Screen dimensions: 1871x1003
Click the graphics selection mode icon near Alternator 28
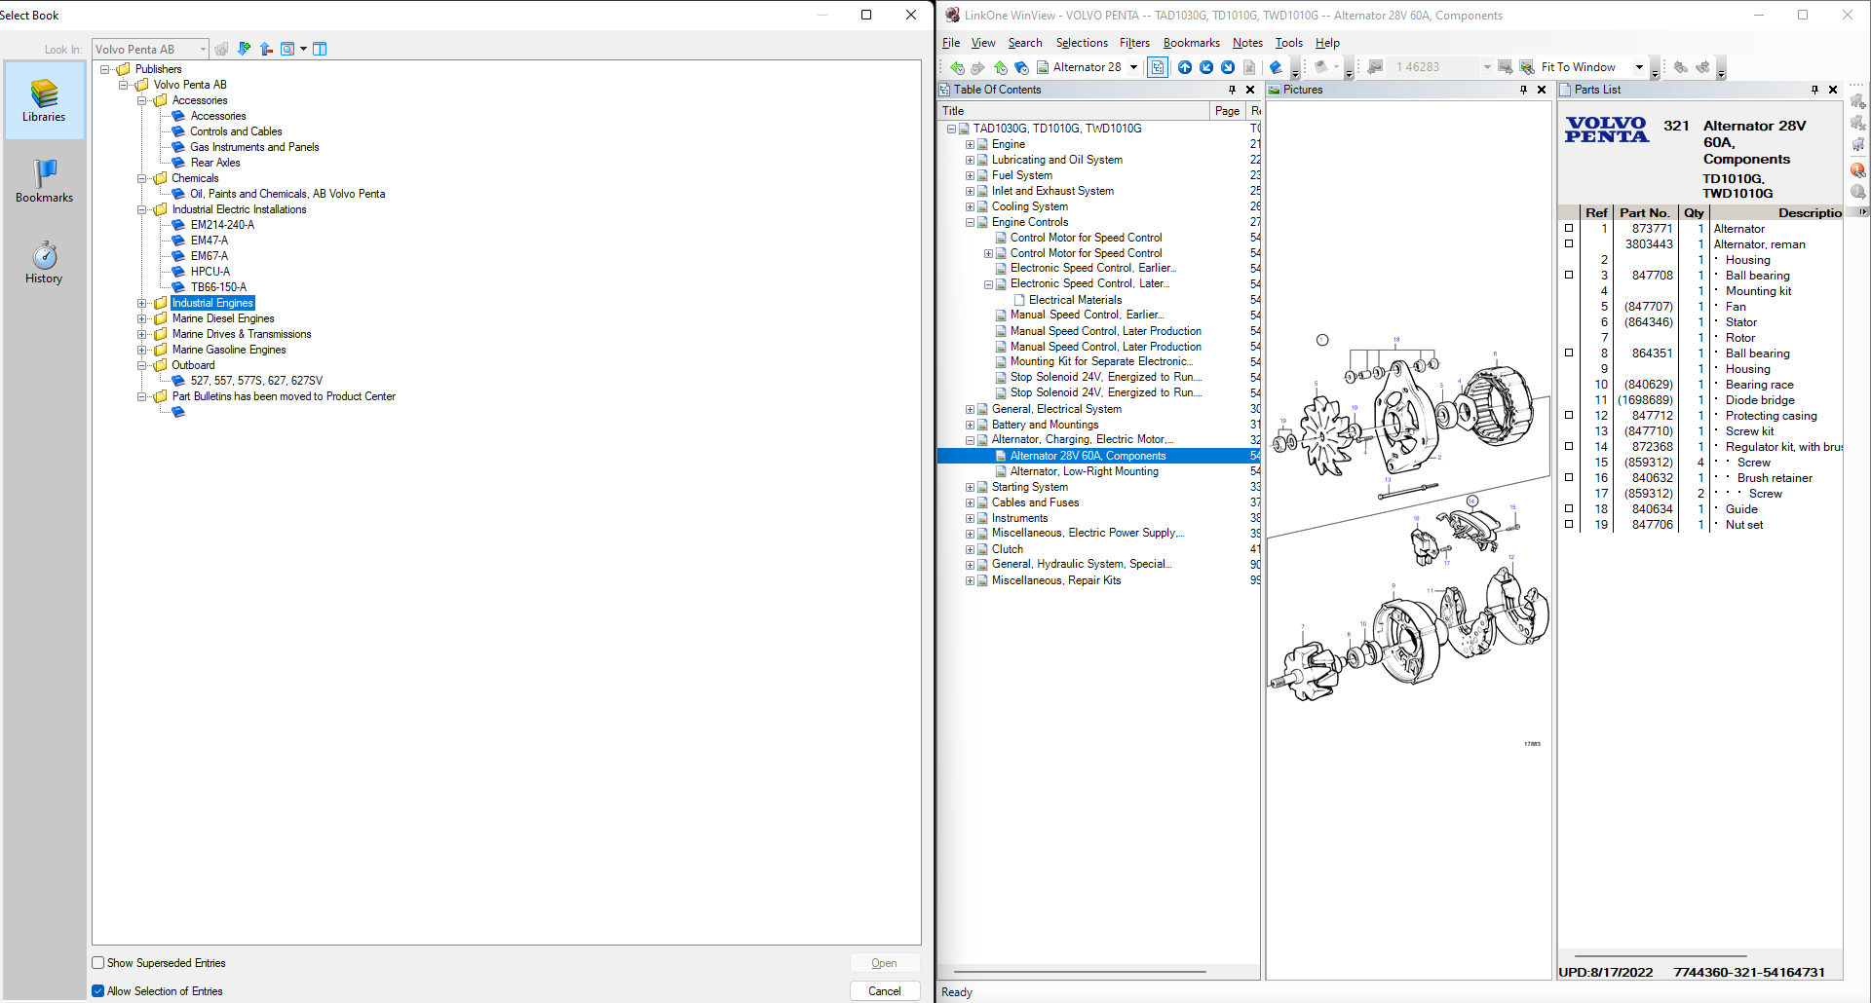pyautogui.click(x=1158, y=67)
